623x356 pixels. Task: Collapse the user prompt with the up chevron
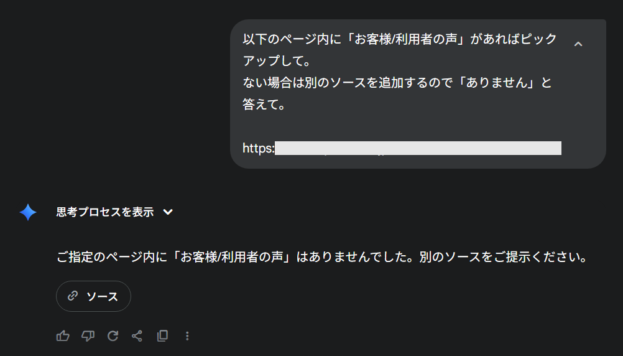coord(578,44)
